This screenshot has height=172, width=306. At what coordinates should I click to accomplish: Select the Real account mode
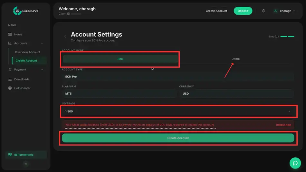pyautogui.click(x=120, y=59)
